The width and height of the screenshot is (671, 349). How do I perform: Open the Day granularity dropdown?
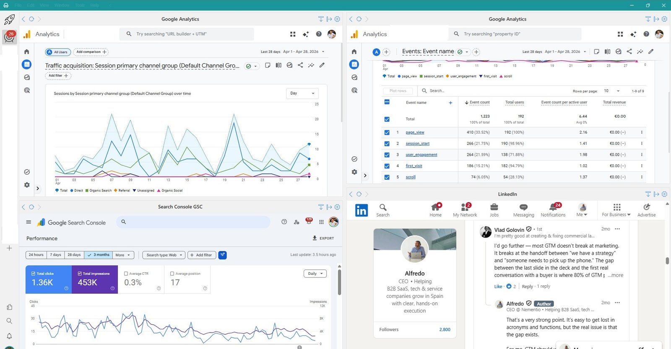pos(302,93)
